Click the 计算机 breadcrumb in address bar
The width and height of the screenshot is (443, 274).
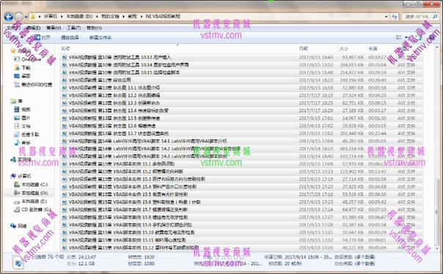pyautogui.click(x=51, y=16)
